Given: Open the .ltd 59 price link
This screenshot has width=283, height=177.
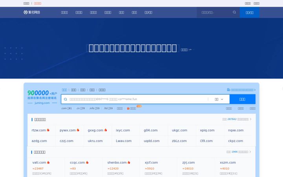Looking at the screenshot, I should (x=108, y=109).
